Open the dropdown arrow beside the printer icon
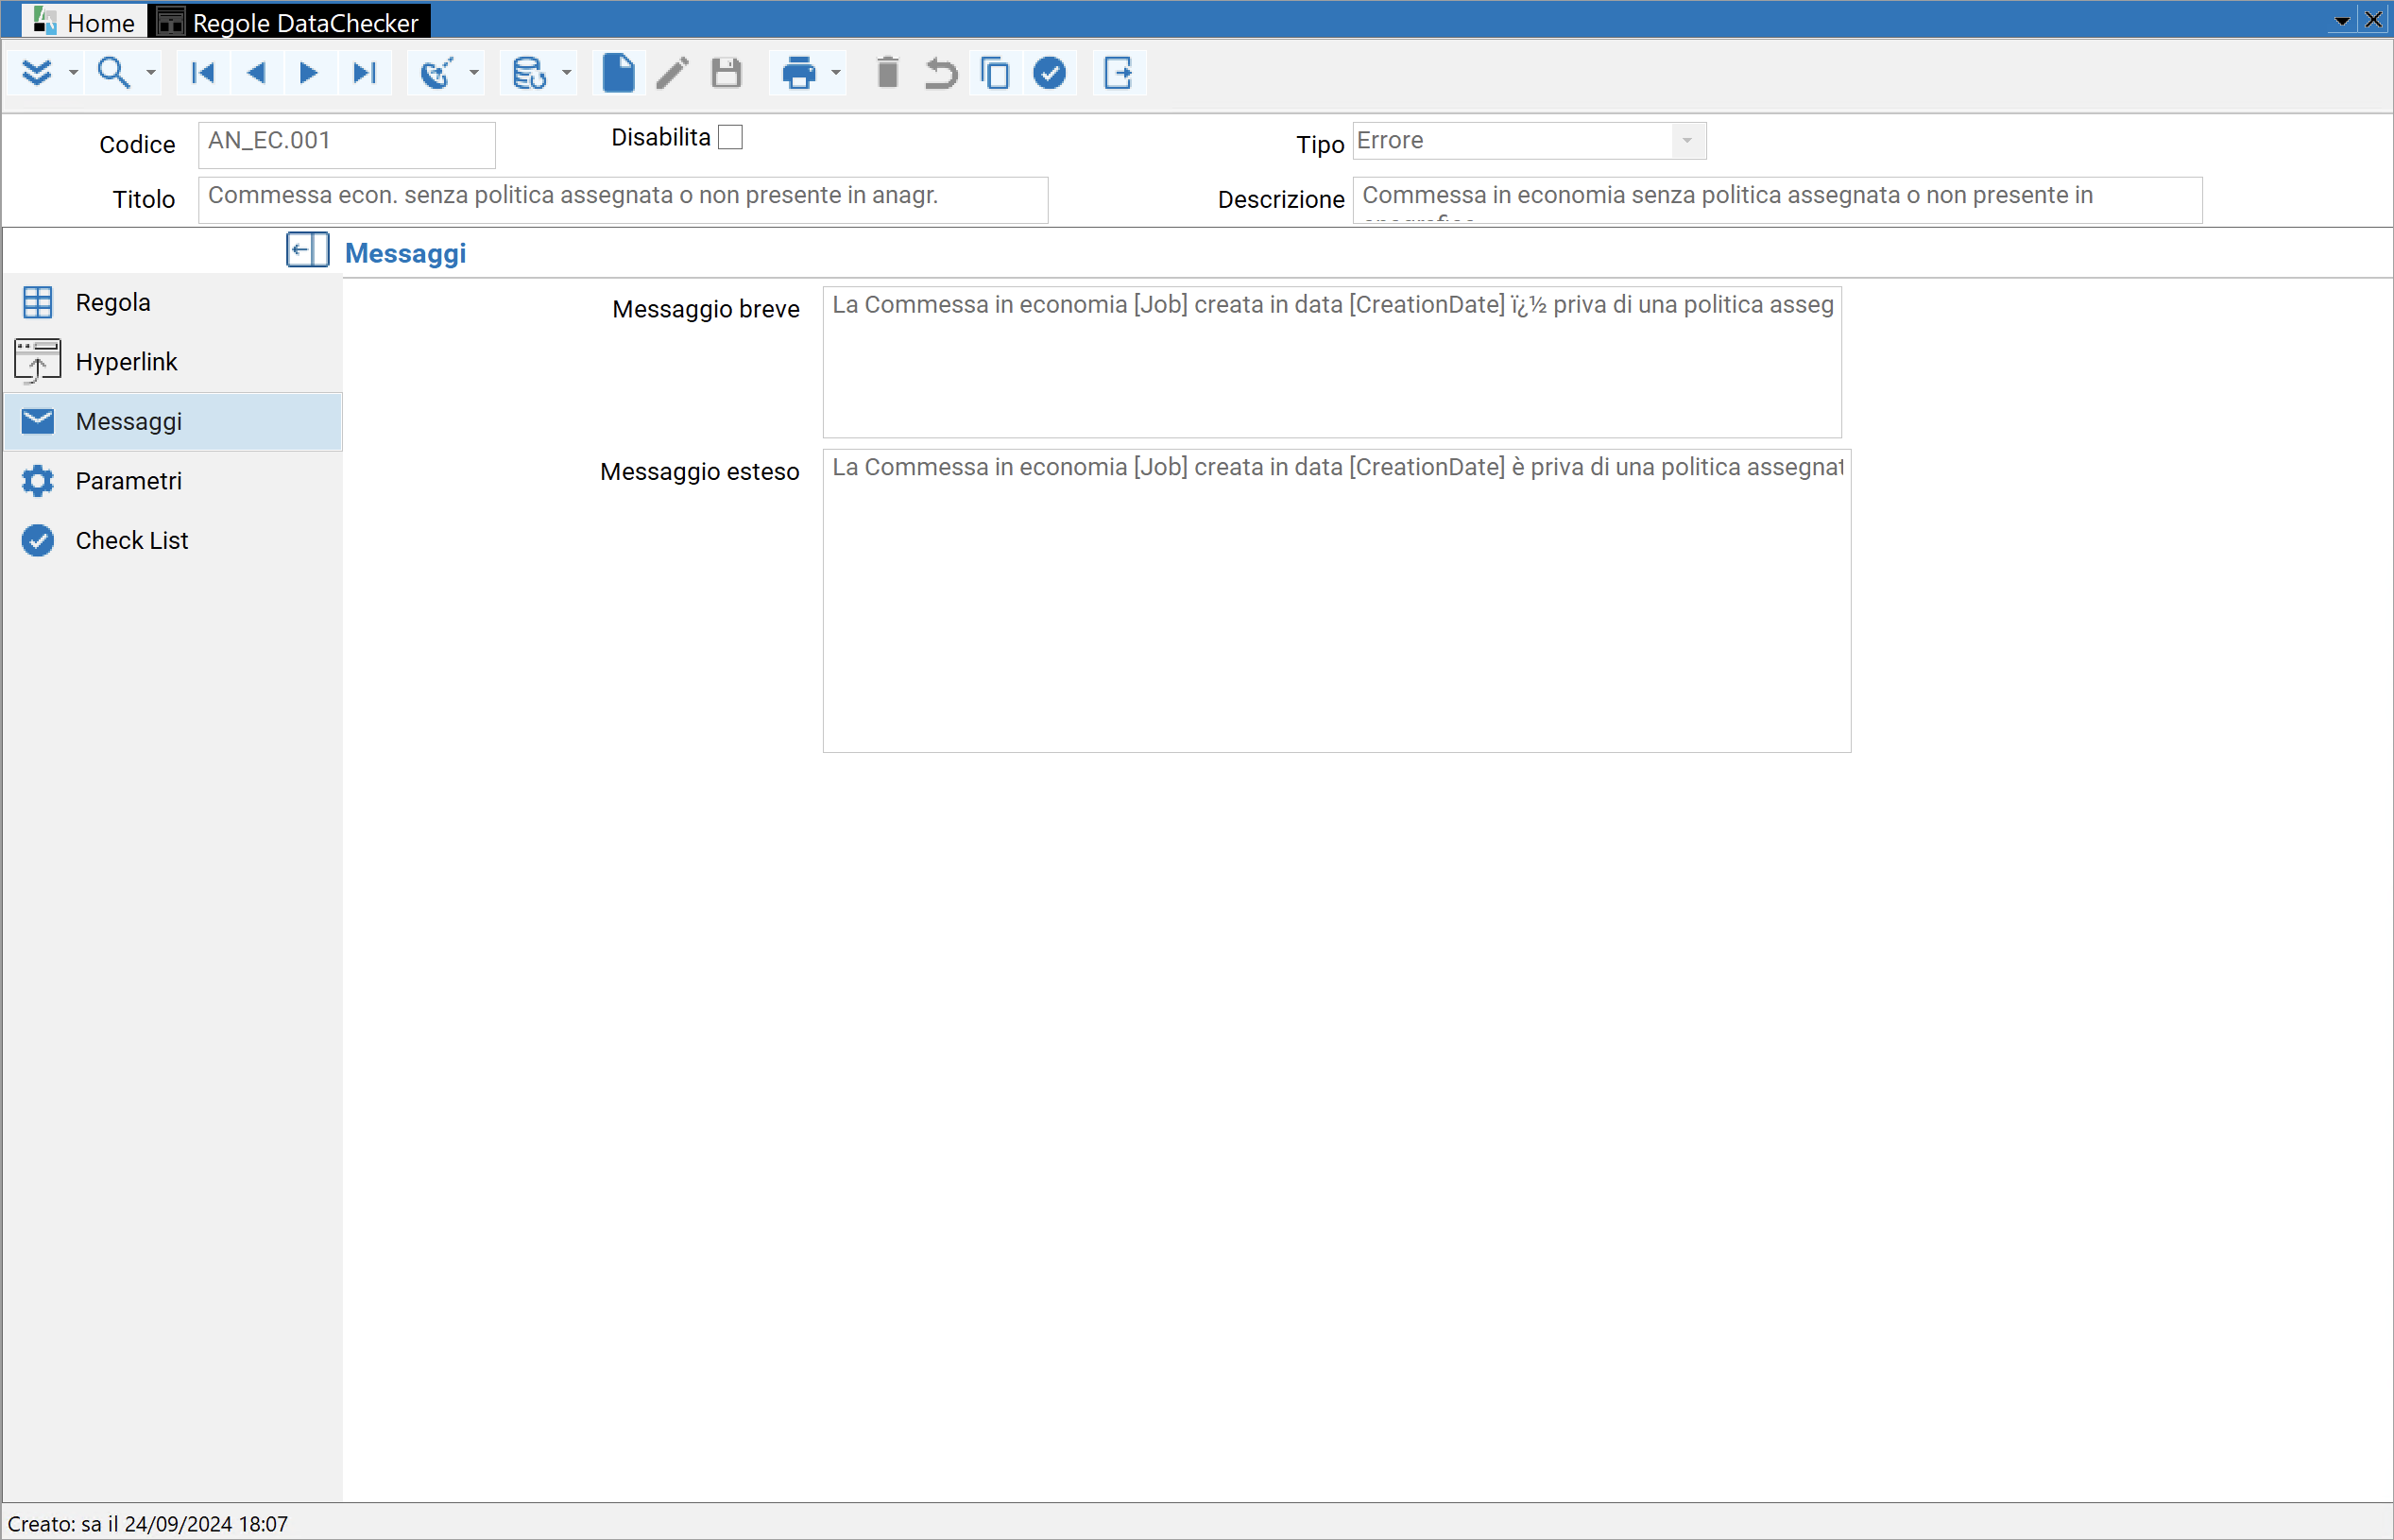2394x1540 pixels. coord(836,73)
